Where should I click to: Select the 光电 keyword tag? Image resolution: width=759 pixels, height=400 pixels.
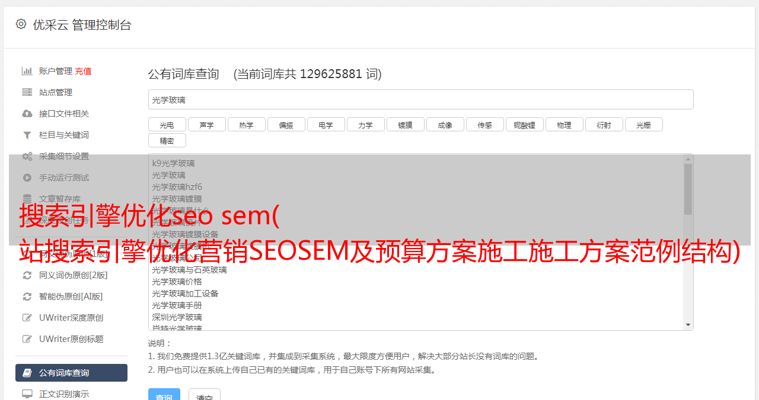click(x=167, y=124)
